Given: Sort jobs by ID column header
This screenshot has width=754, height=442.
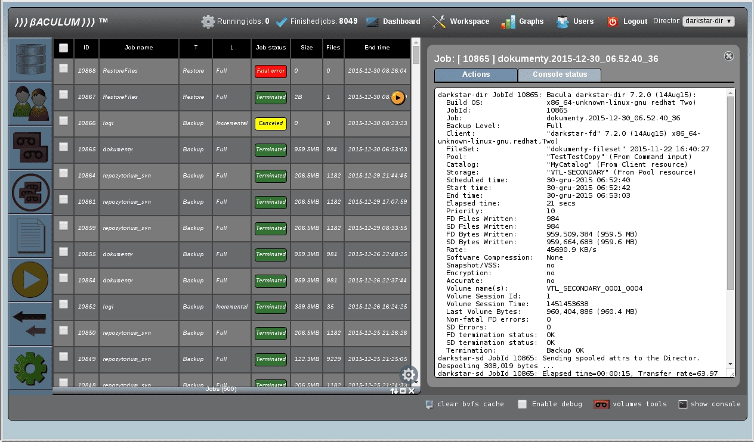Looking at the screenshot, I should [86, 48].
